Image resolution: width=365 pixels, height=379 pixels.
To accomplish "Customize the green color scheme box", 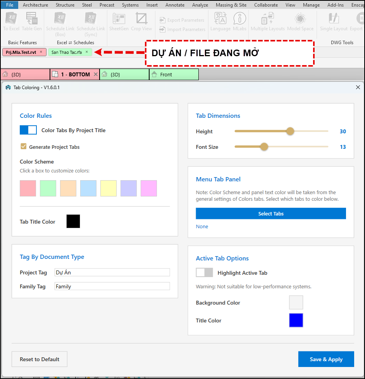I will (48, 188).
